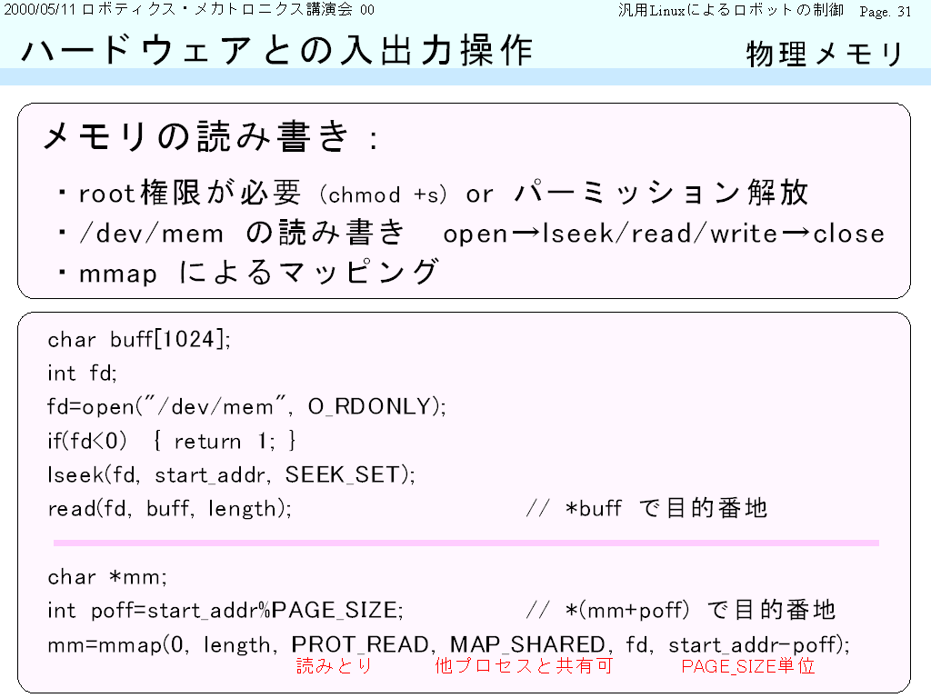Click the header date 2000/05/11 text

[x=41, y=9]
